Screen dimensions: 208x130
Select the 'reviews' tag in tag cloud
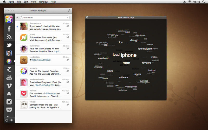146,63
